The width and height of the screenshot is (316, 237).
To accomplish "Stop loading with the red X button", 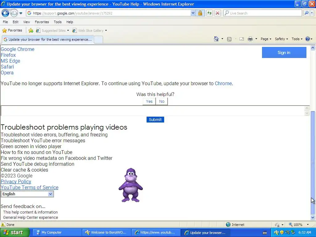I will (218, 13).
